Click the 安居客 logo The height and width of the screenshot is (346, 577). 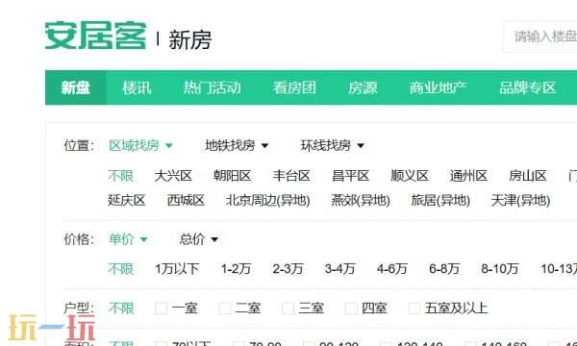pyautogui.click(x=95, y=36)
